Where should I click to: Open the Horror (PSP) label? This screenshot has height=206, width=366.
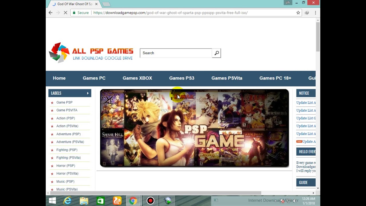tap(65, 166)
